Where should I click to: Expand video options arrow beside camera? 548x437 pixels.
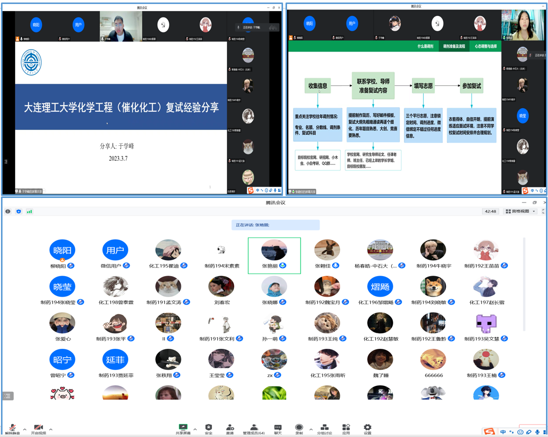51,429
